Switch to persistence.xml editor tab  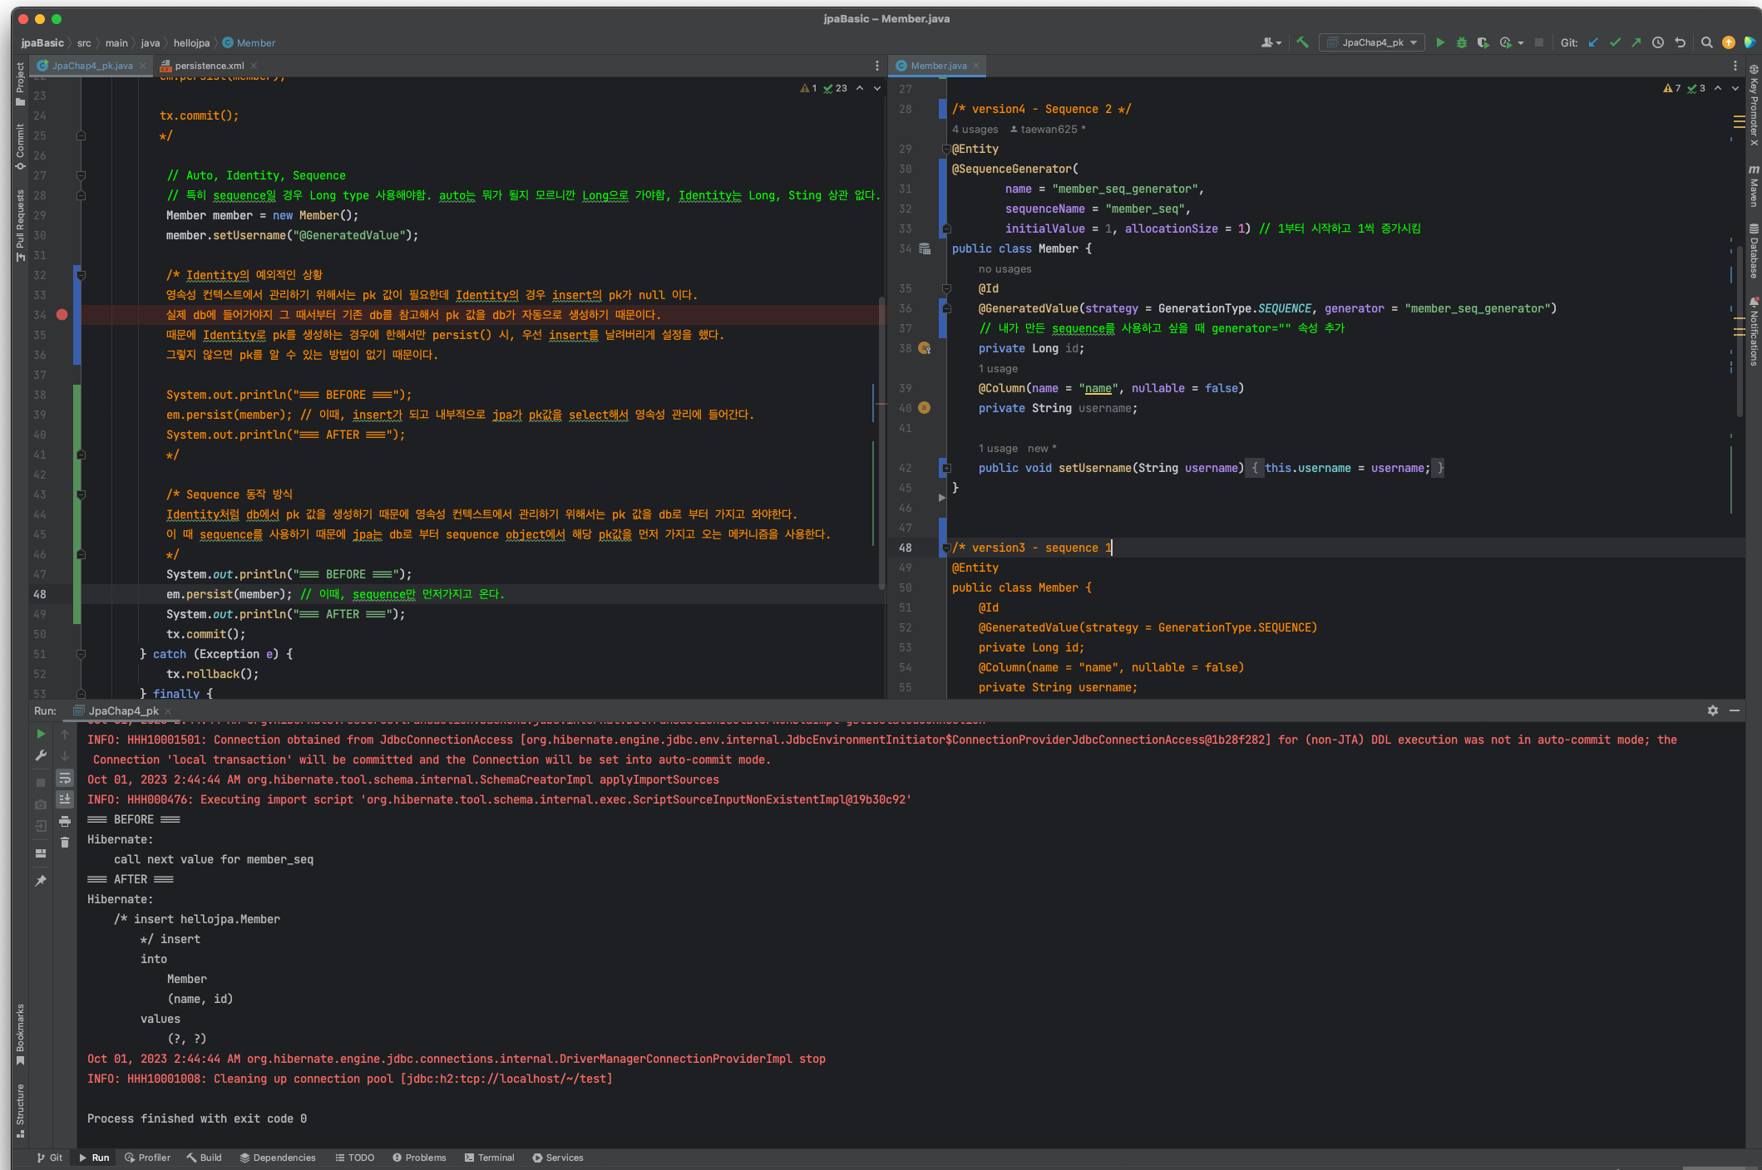[x=209, y=66]
